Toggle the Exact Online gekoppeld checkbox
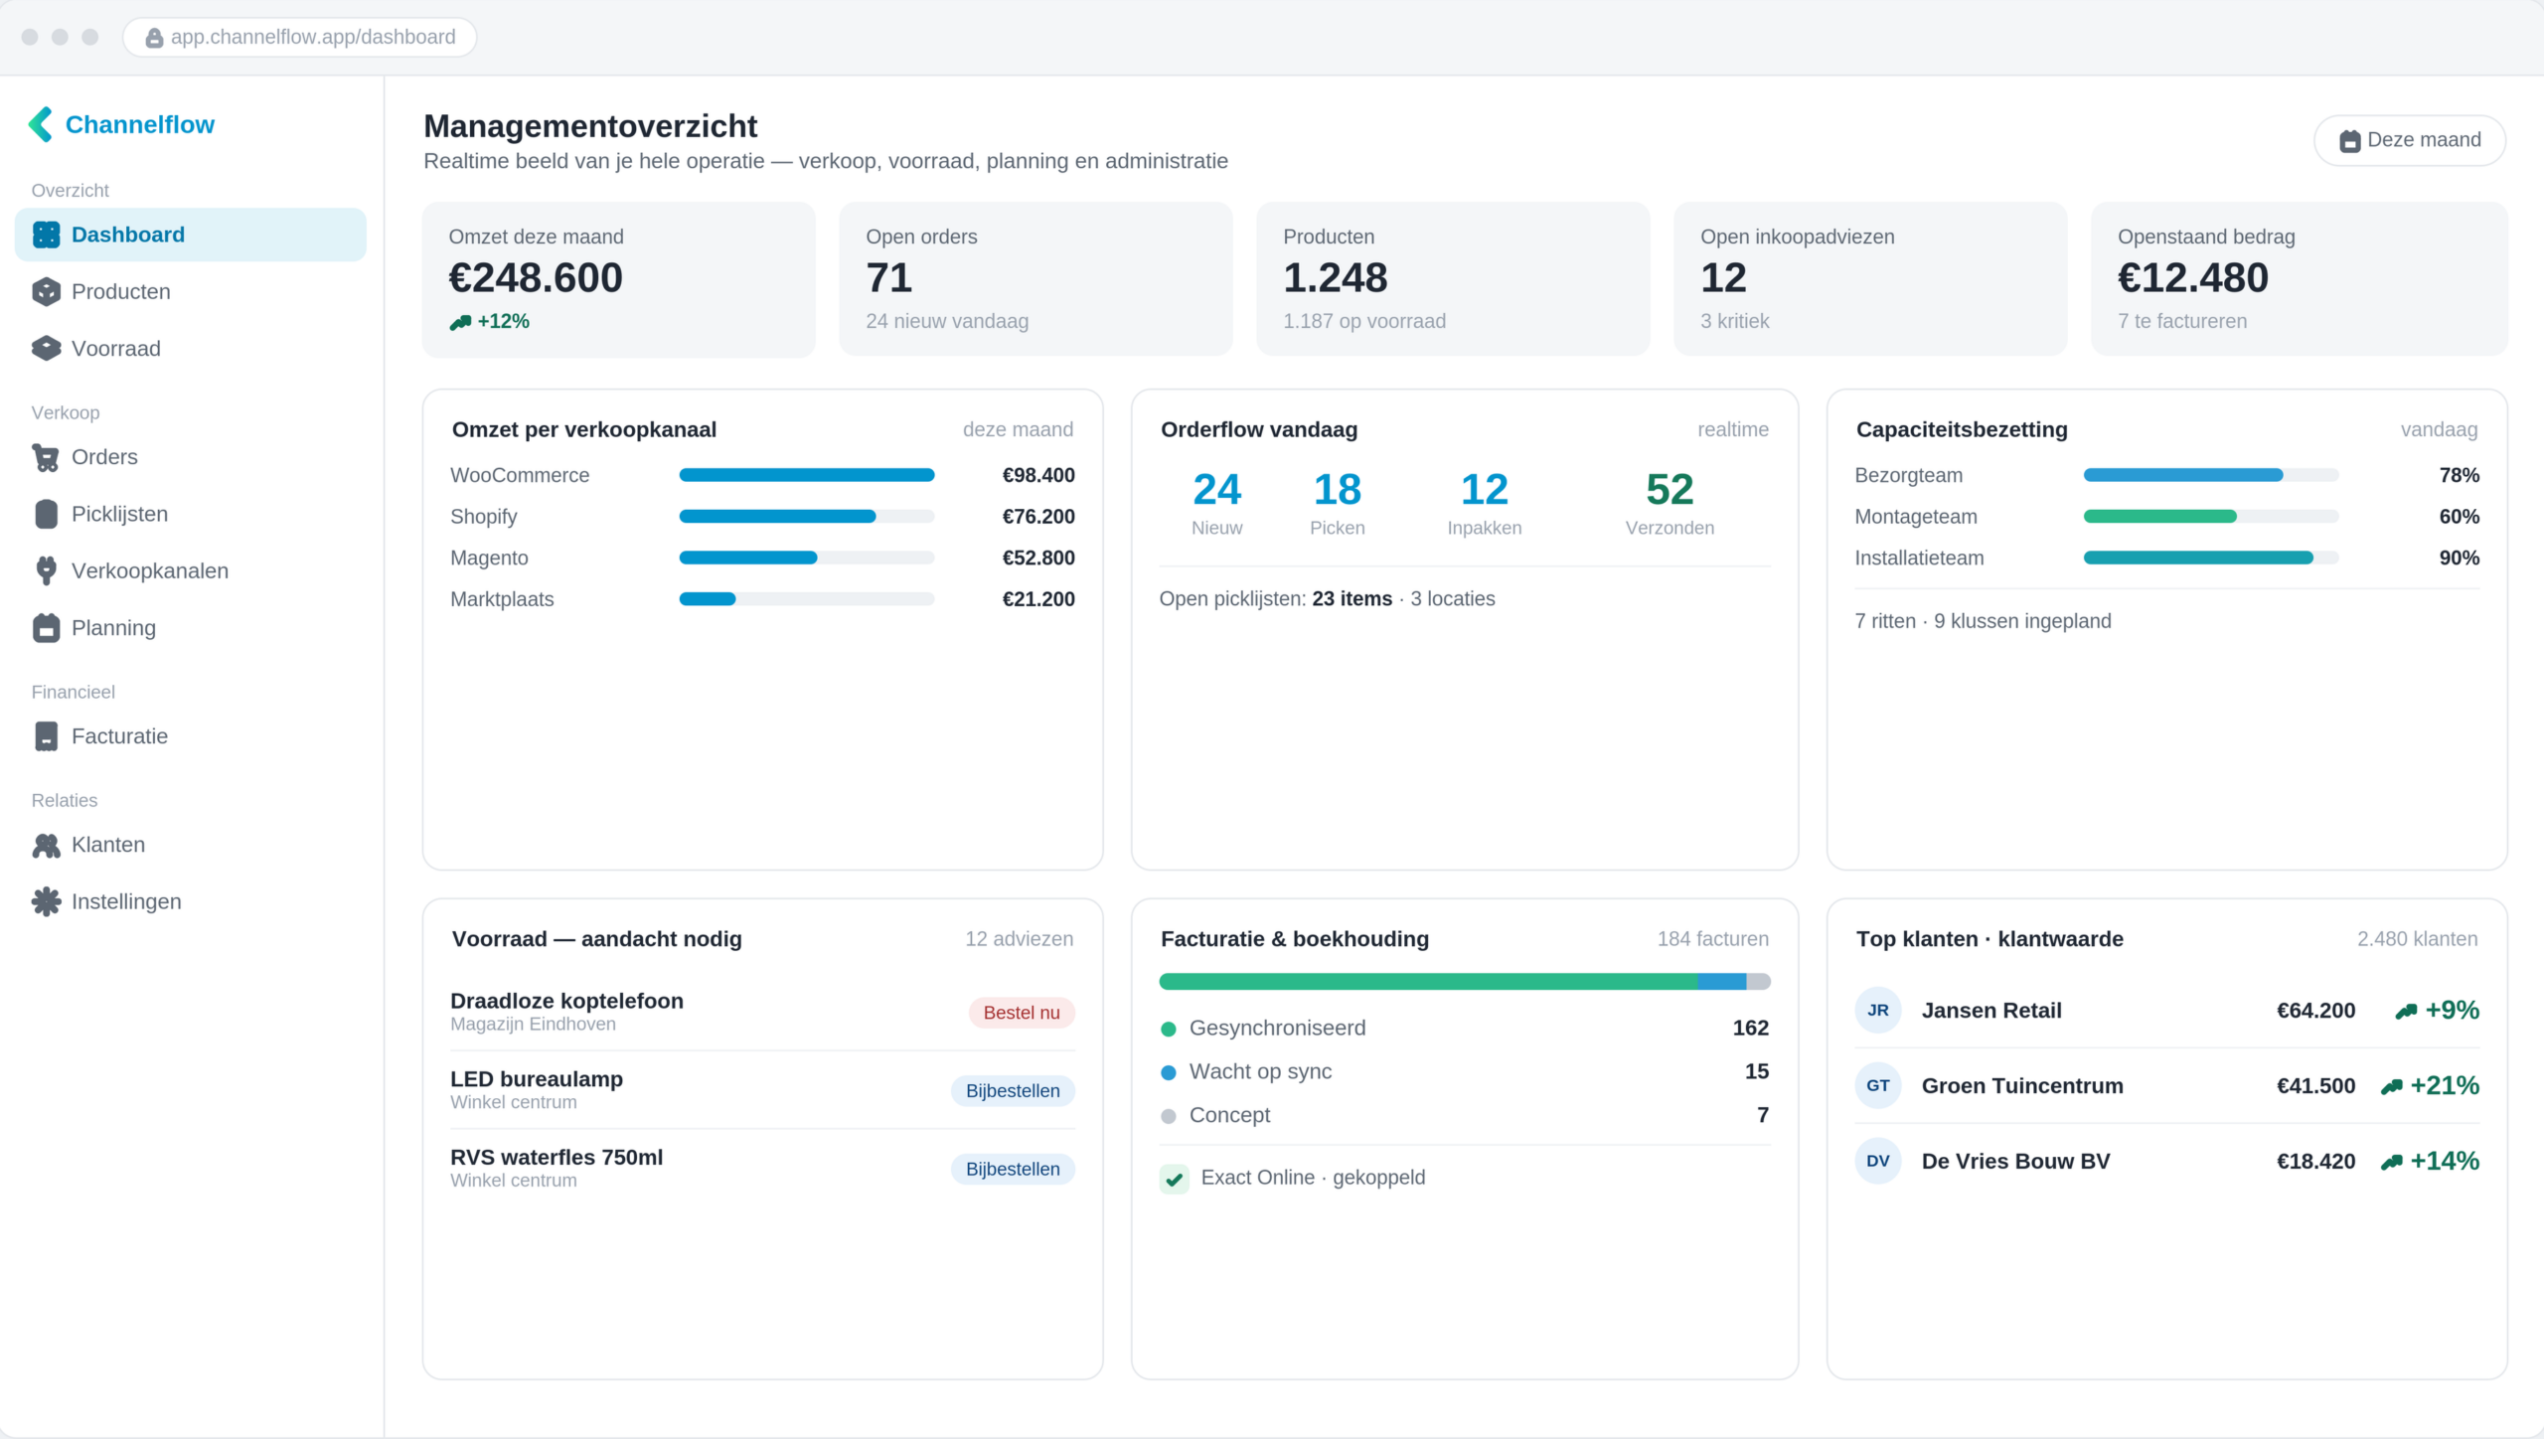Screen dimensions: 2544x1439 click(1175, 1179)
